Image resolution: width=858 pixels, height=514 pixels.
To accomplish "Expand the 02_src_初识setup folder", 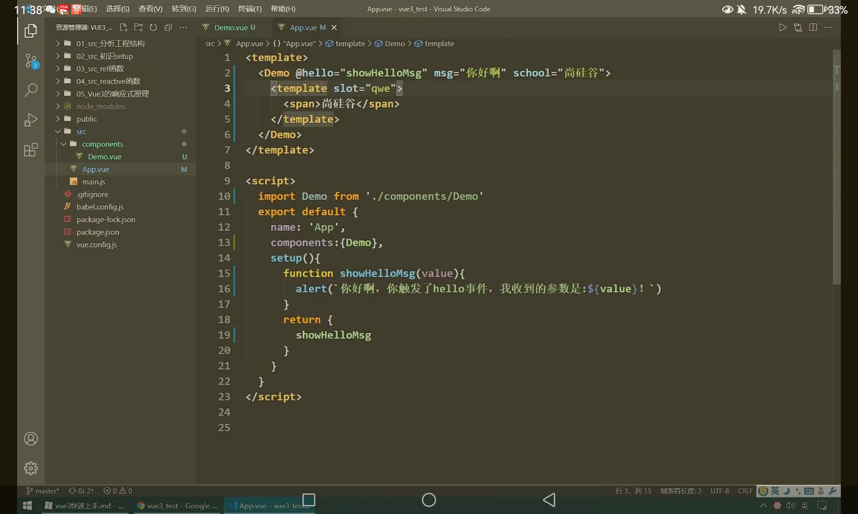I will point(104,56).
